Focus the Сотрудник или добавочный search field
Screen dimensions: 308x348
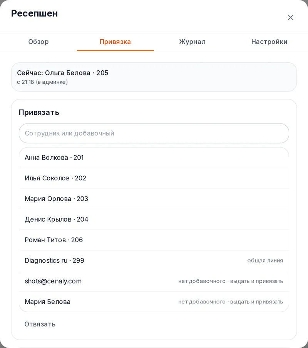[x=154, y=133]
